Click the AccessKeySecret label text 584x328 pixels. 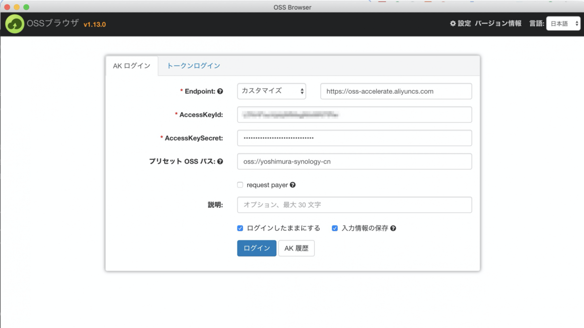[194, 138]
